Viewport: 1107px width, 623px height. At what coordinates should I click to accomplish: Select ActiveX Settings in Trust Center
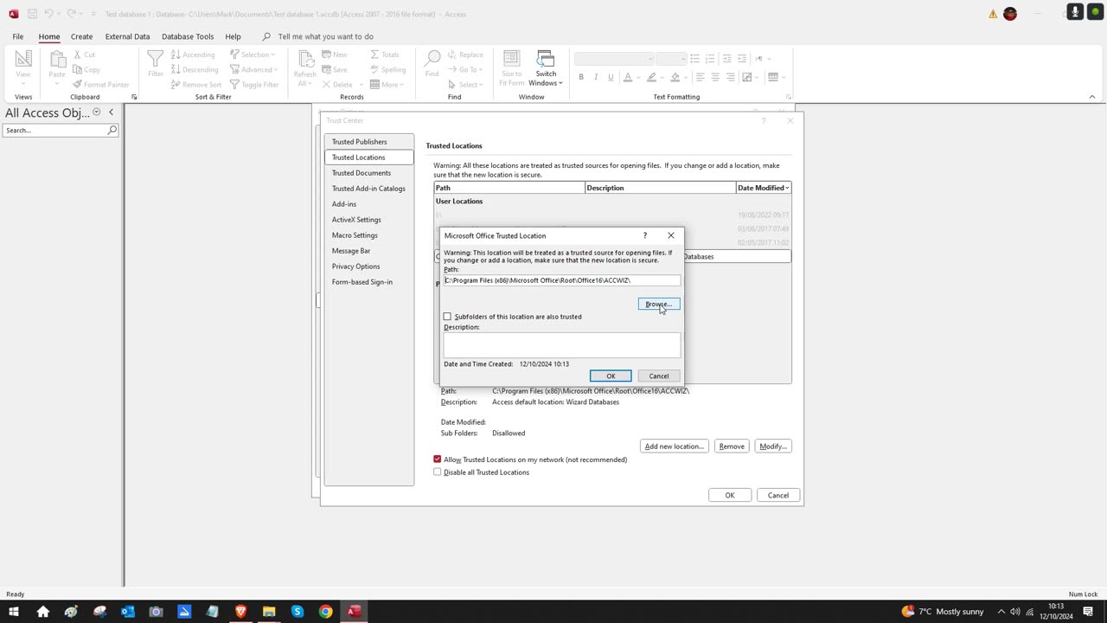coord(368,220)
